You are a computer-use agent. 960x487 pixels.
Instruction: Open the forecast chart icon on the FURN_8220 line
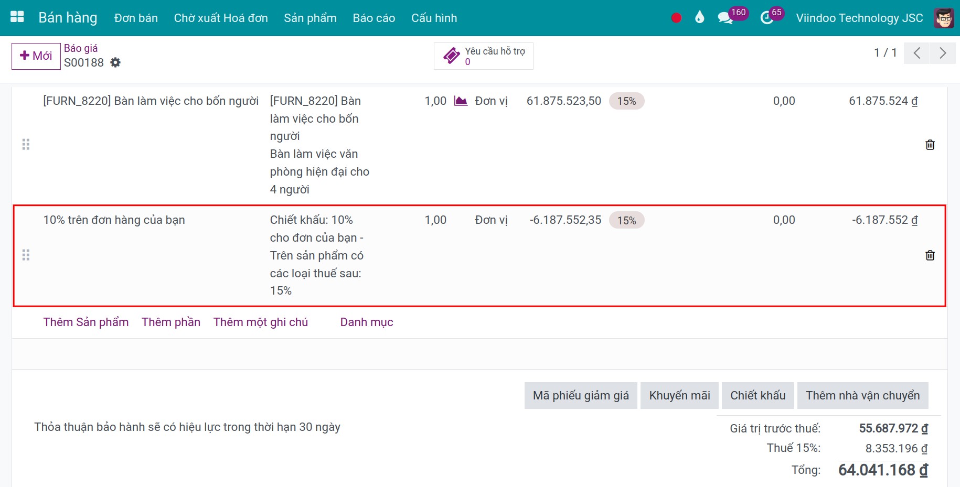(461, 101)
